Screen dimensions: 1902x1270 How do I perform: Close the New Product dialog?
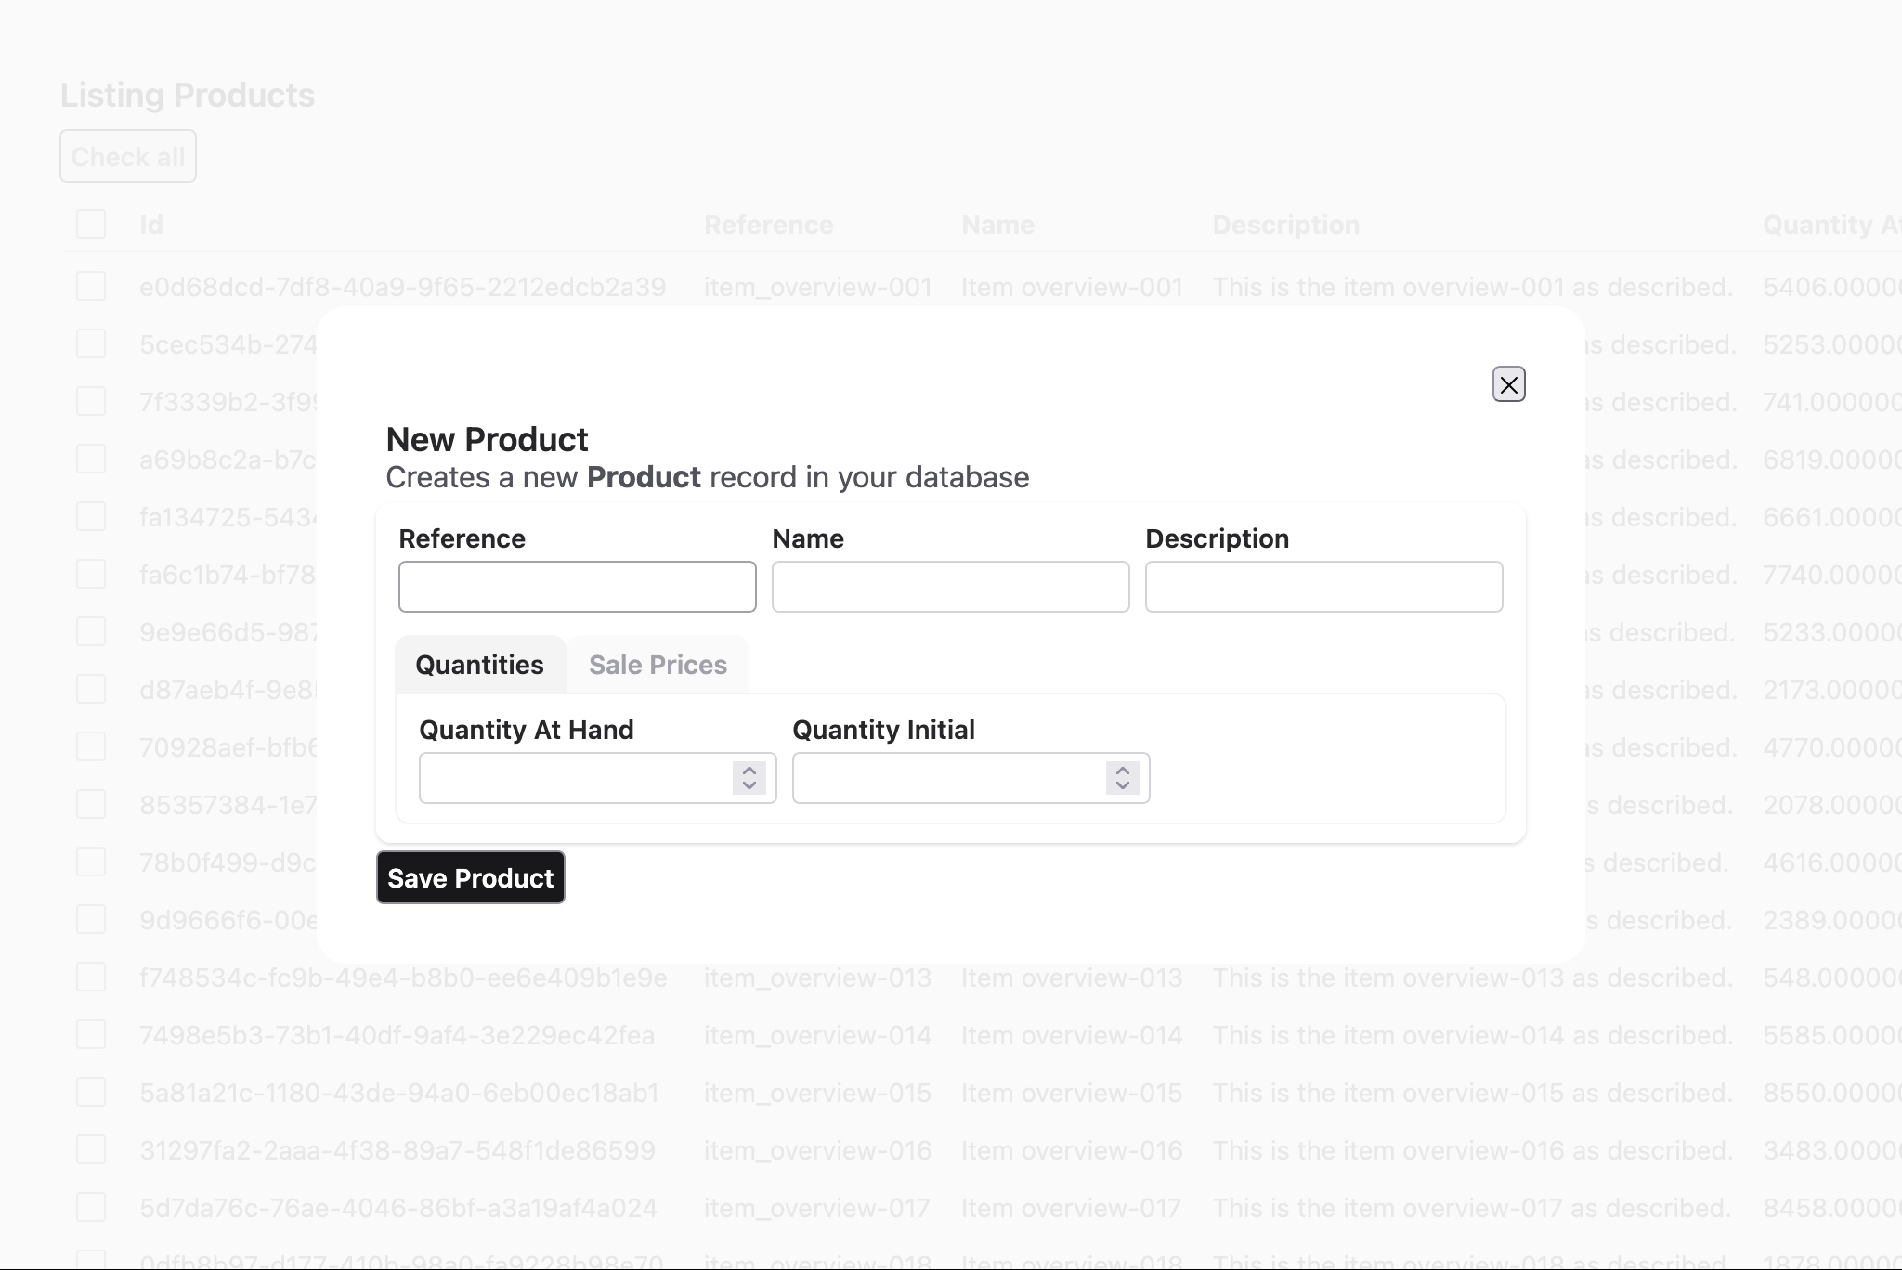tap(1508, 384)
